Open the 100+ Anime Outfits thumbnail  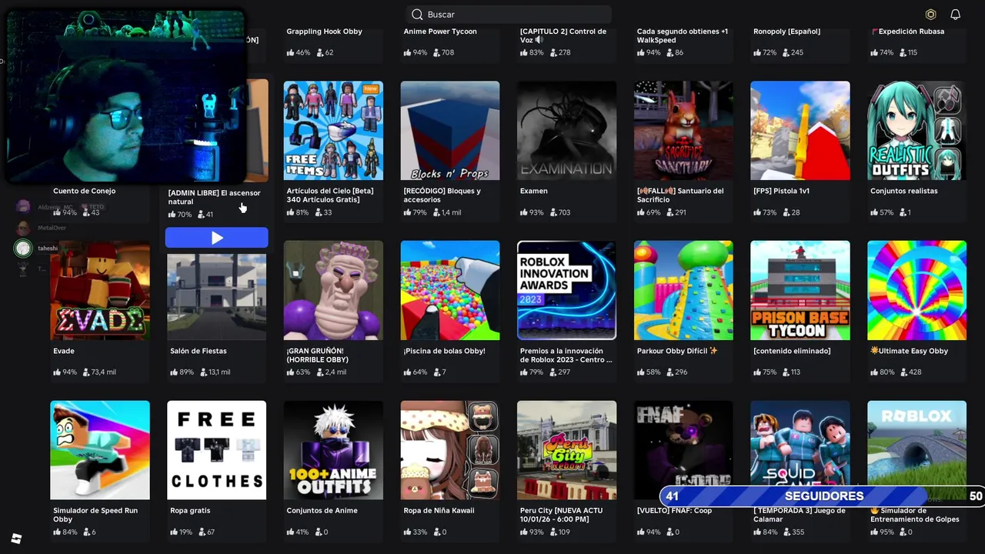point(333,450)
